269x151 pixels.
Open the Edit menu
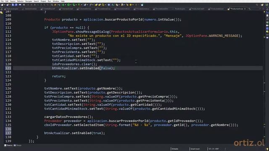(x=7, y=1)
